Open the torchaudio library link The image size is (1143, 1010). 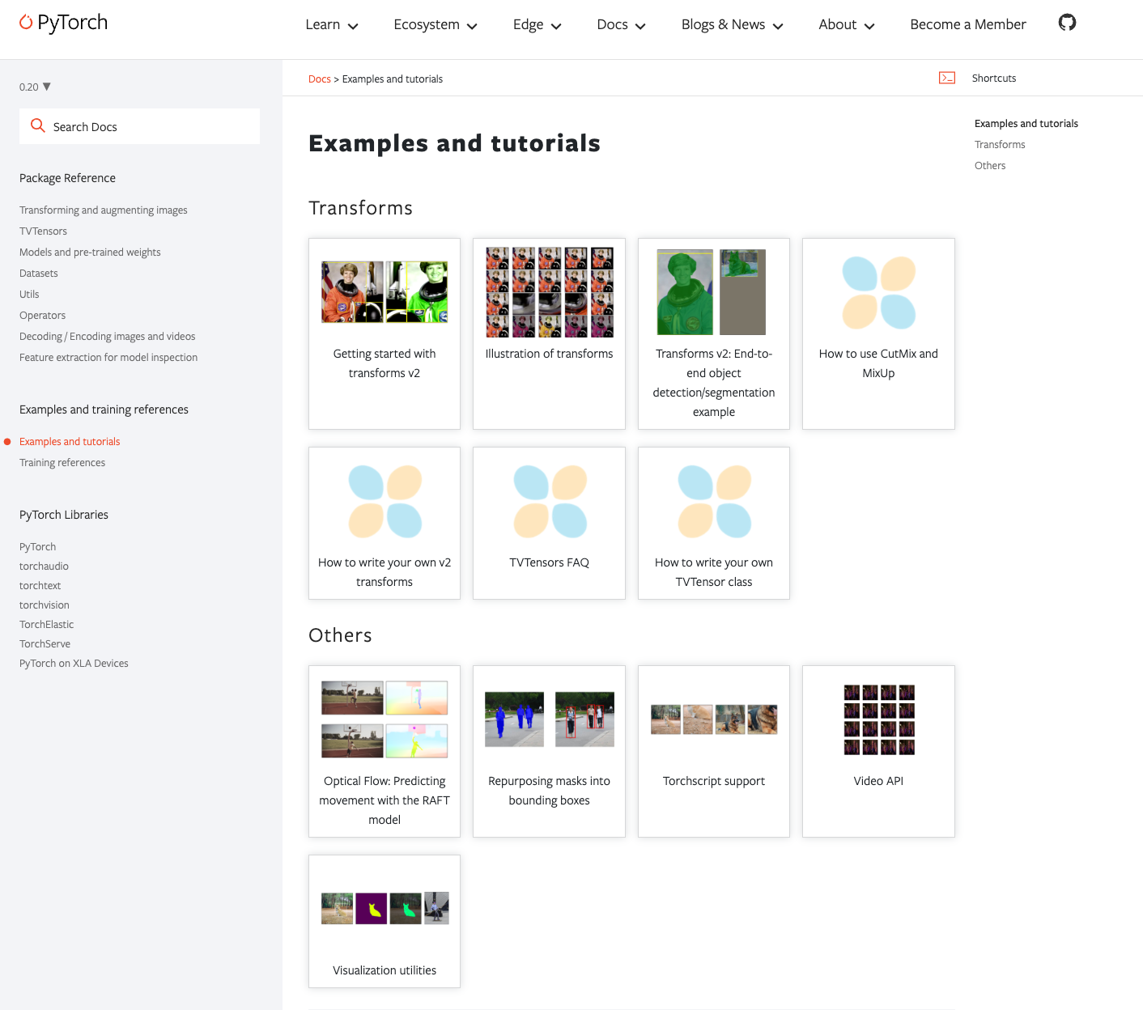click(x=44, y=567)
